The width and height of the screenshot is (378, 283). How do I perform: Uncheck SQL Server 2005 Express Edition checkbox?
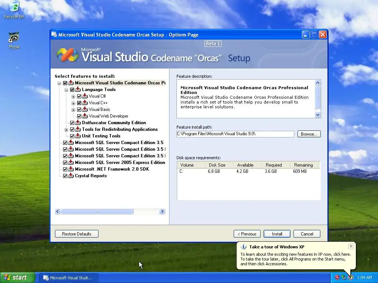(65, 163)
